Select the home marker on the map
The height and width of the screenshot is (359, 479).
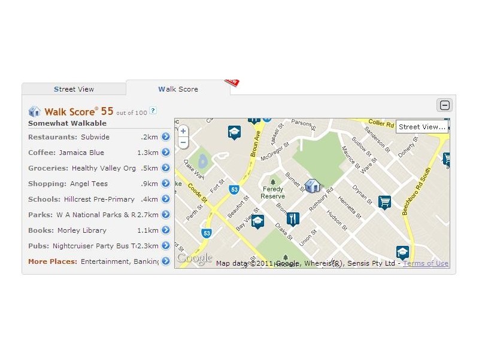coord(312,185)
